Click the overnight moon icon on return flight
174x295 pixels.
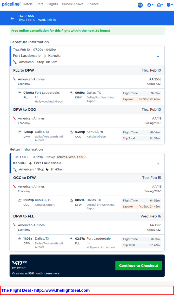pyautogui.click(x=47, y=169)
